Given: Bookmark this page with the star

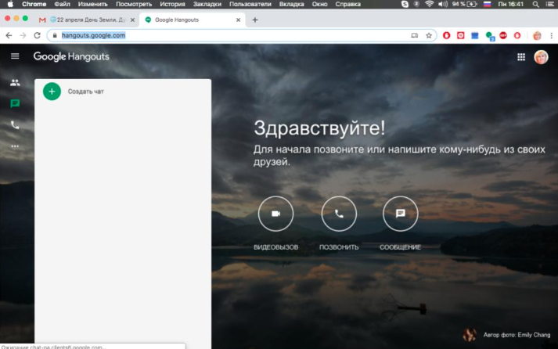Looking at the screenshot, I should click(429, 35).
